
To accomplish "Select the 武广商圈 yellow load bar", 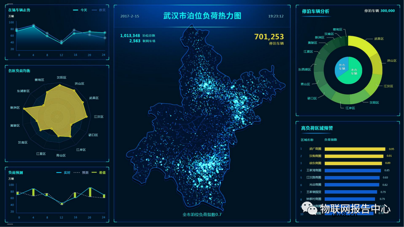I will click(x=355, y=149).
